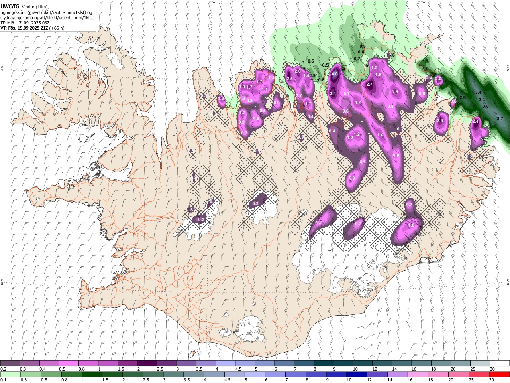Screen dimensions: 510x383
Task: Click the '2.6' rain value in the east
Action: [463, 97]
